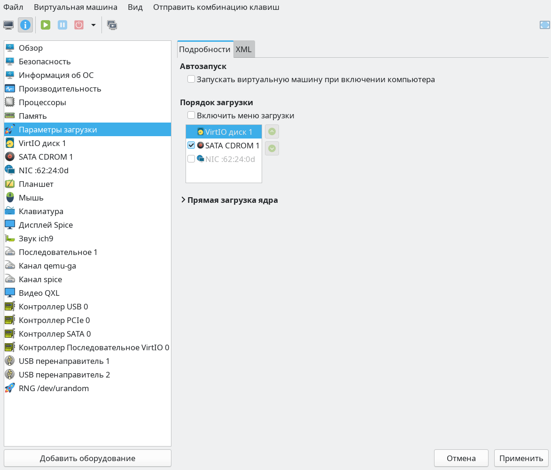This screenshot has width=551, height=470.
Task: Click the red power off button
Action: (79, 25)
